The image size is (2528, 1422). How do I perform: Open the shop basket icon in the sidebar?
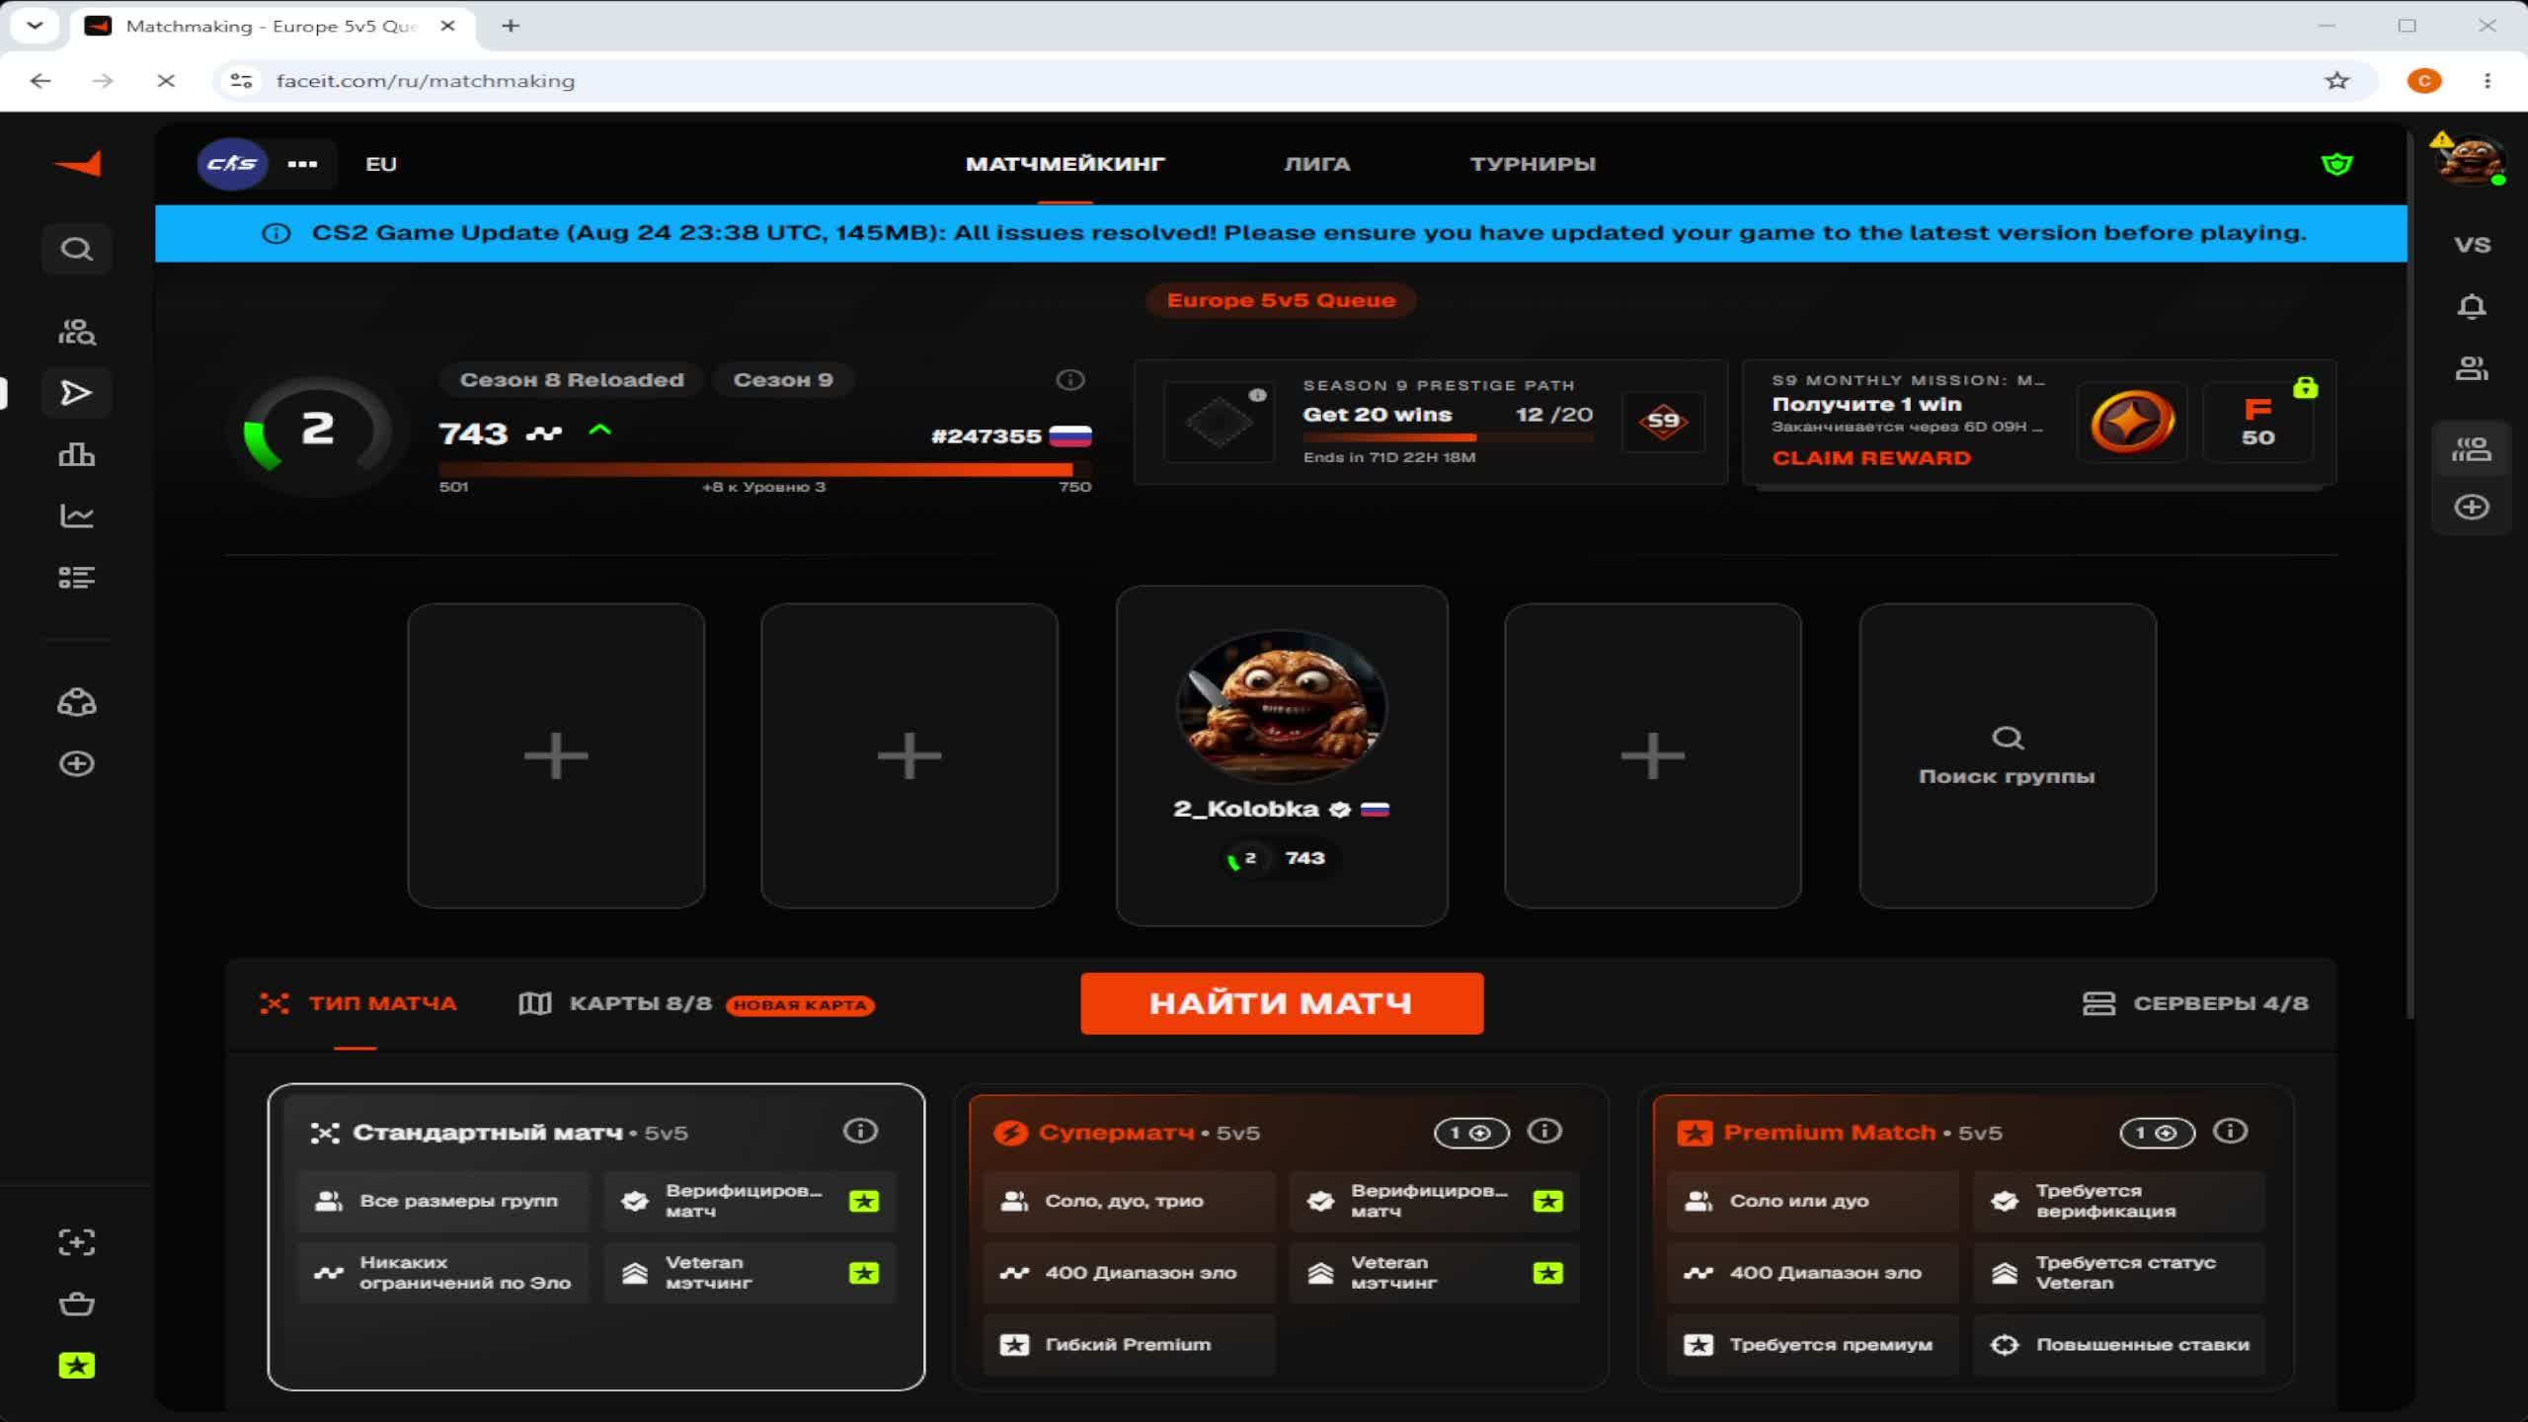(x=77, y=1303)
